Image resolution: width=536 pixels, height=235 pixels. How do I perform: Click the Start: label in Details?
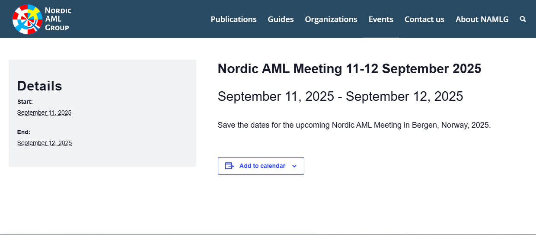coord(25,102)
